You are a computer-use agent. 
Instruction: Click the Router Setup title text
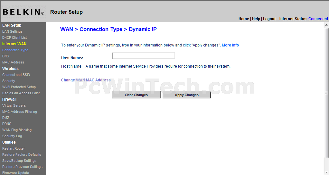point(66,12)
